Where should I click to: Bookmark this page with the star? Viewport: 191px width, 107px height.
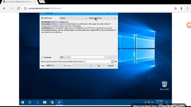coord(175,8)
